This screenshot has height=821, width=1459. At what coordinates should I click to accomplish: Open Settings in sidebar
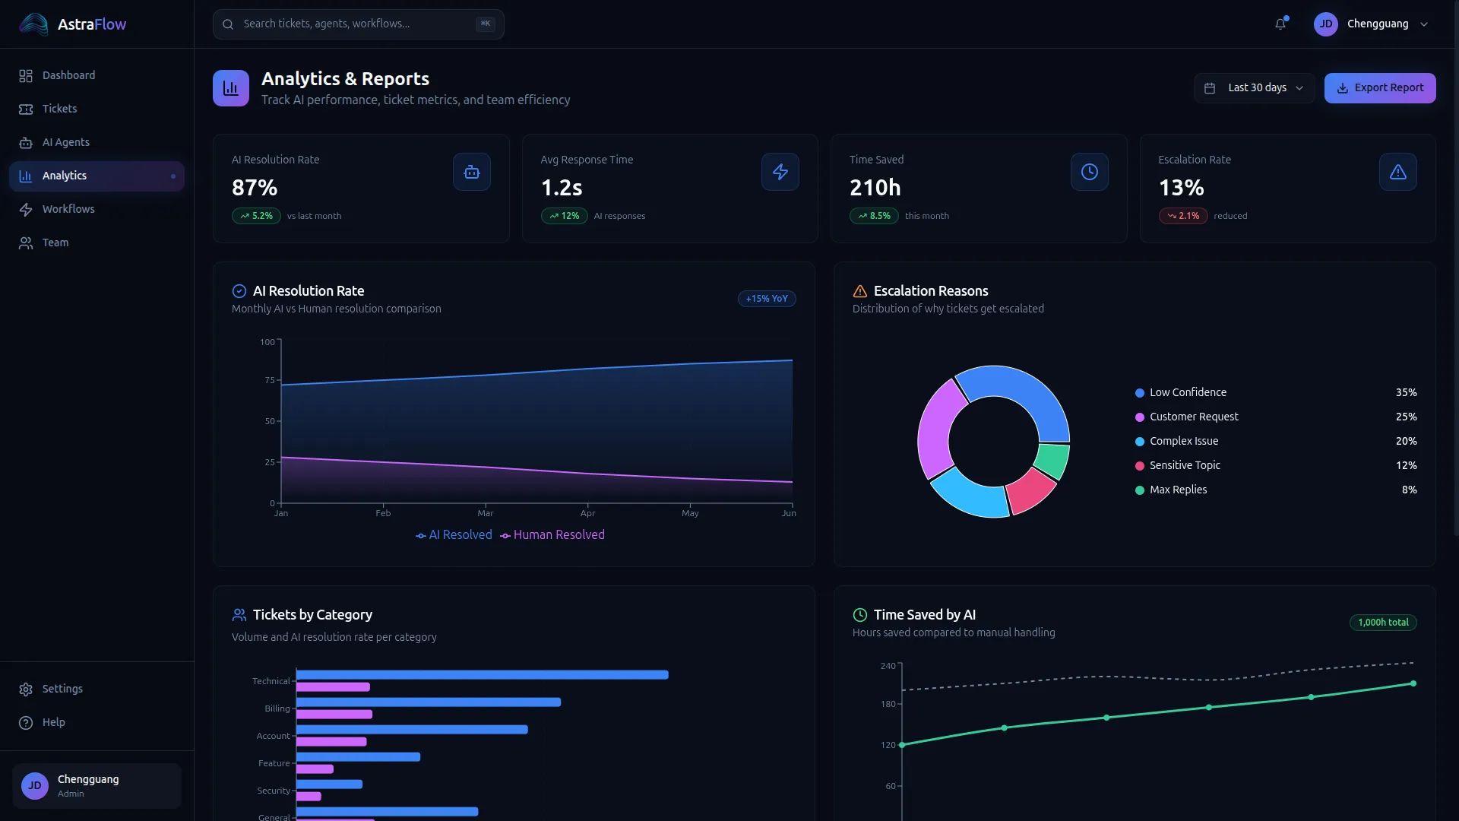pyautogui.click(x=97, y=689)
